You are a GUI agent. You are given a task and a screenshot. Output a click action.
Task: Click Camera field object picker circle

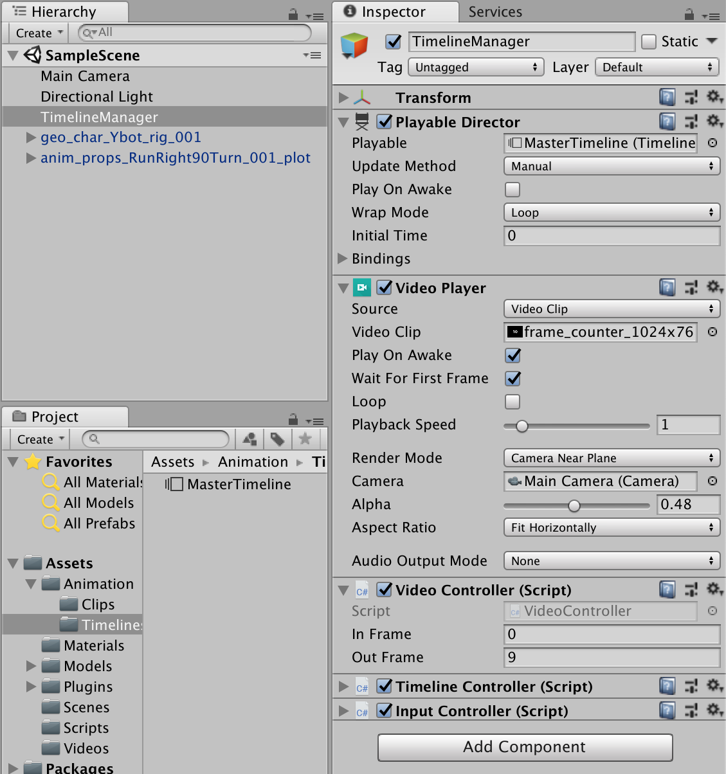click(x=712, y=481)
